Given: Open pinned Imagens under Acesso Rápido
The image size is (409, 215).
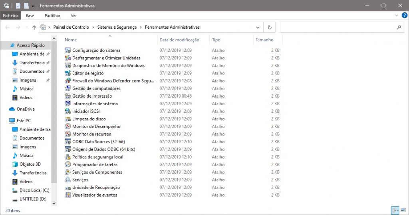Looking at the screenshot, I should pyautogui.click(x=28, y=80).
